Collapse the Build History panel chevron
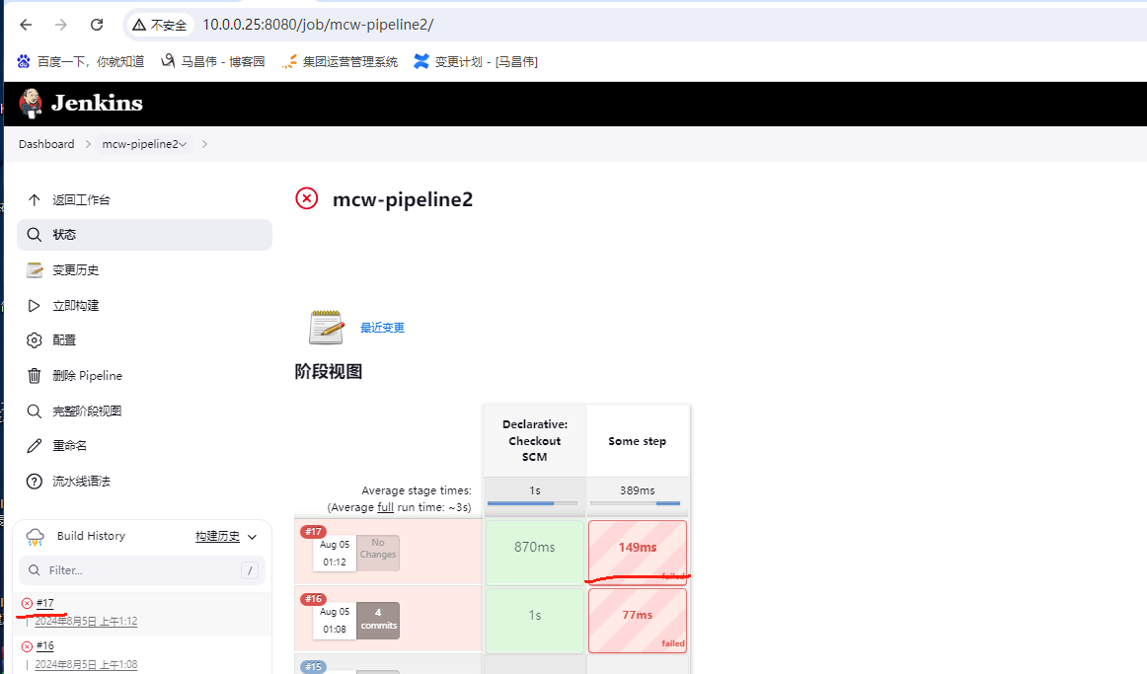Viewport: 1147px width, 674px height. (253, 537)
